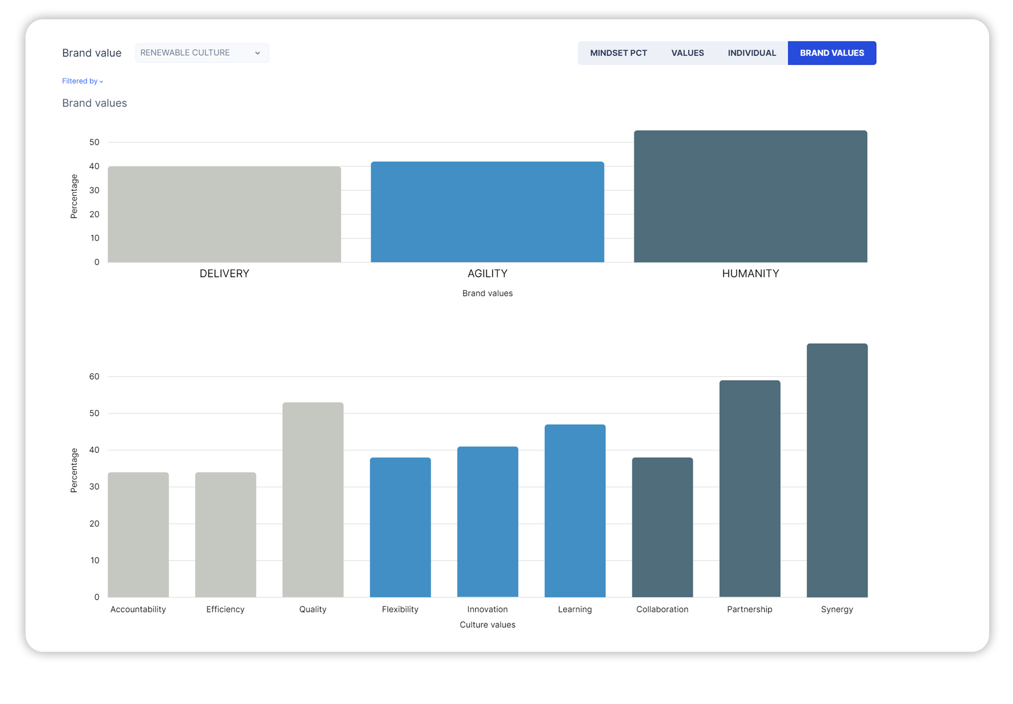
Task: Expand the Filtered by options
Action: [x=80, y=81]
